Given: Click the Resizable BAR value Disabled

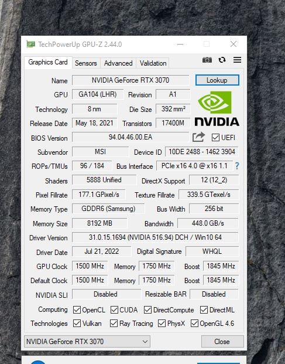Looking at the screenshot, I should pos(214,294).
